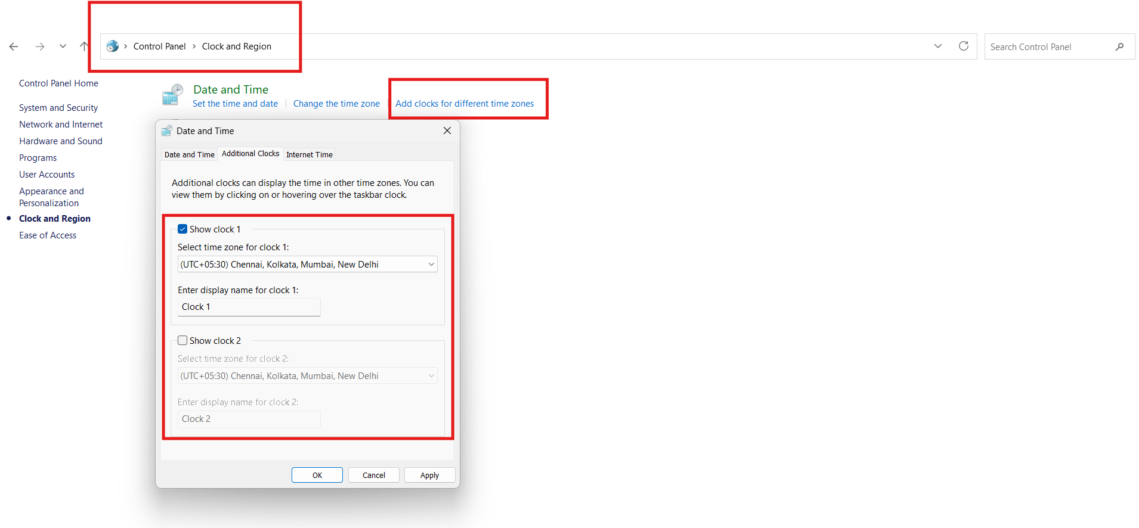Viewport: 1139px width, 528px height.
Task: Uncheck the Show clock 1 checkbox
Action: 182,229
